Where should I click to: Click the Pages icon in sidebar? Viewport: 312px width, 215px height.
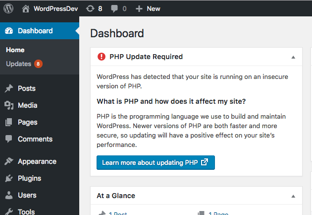pos(9,122)
